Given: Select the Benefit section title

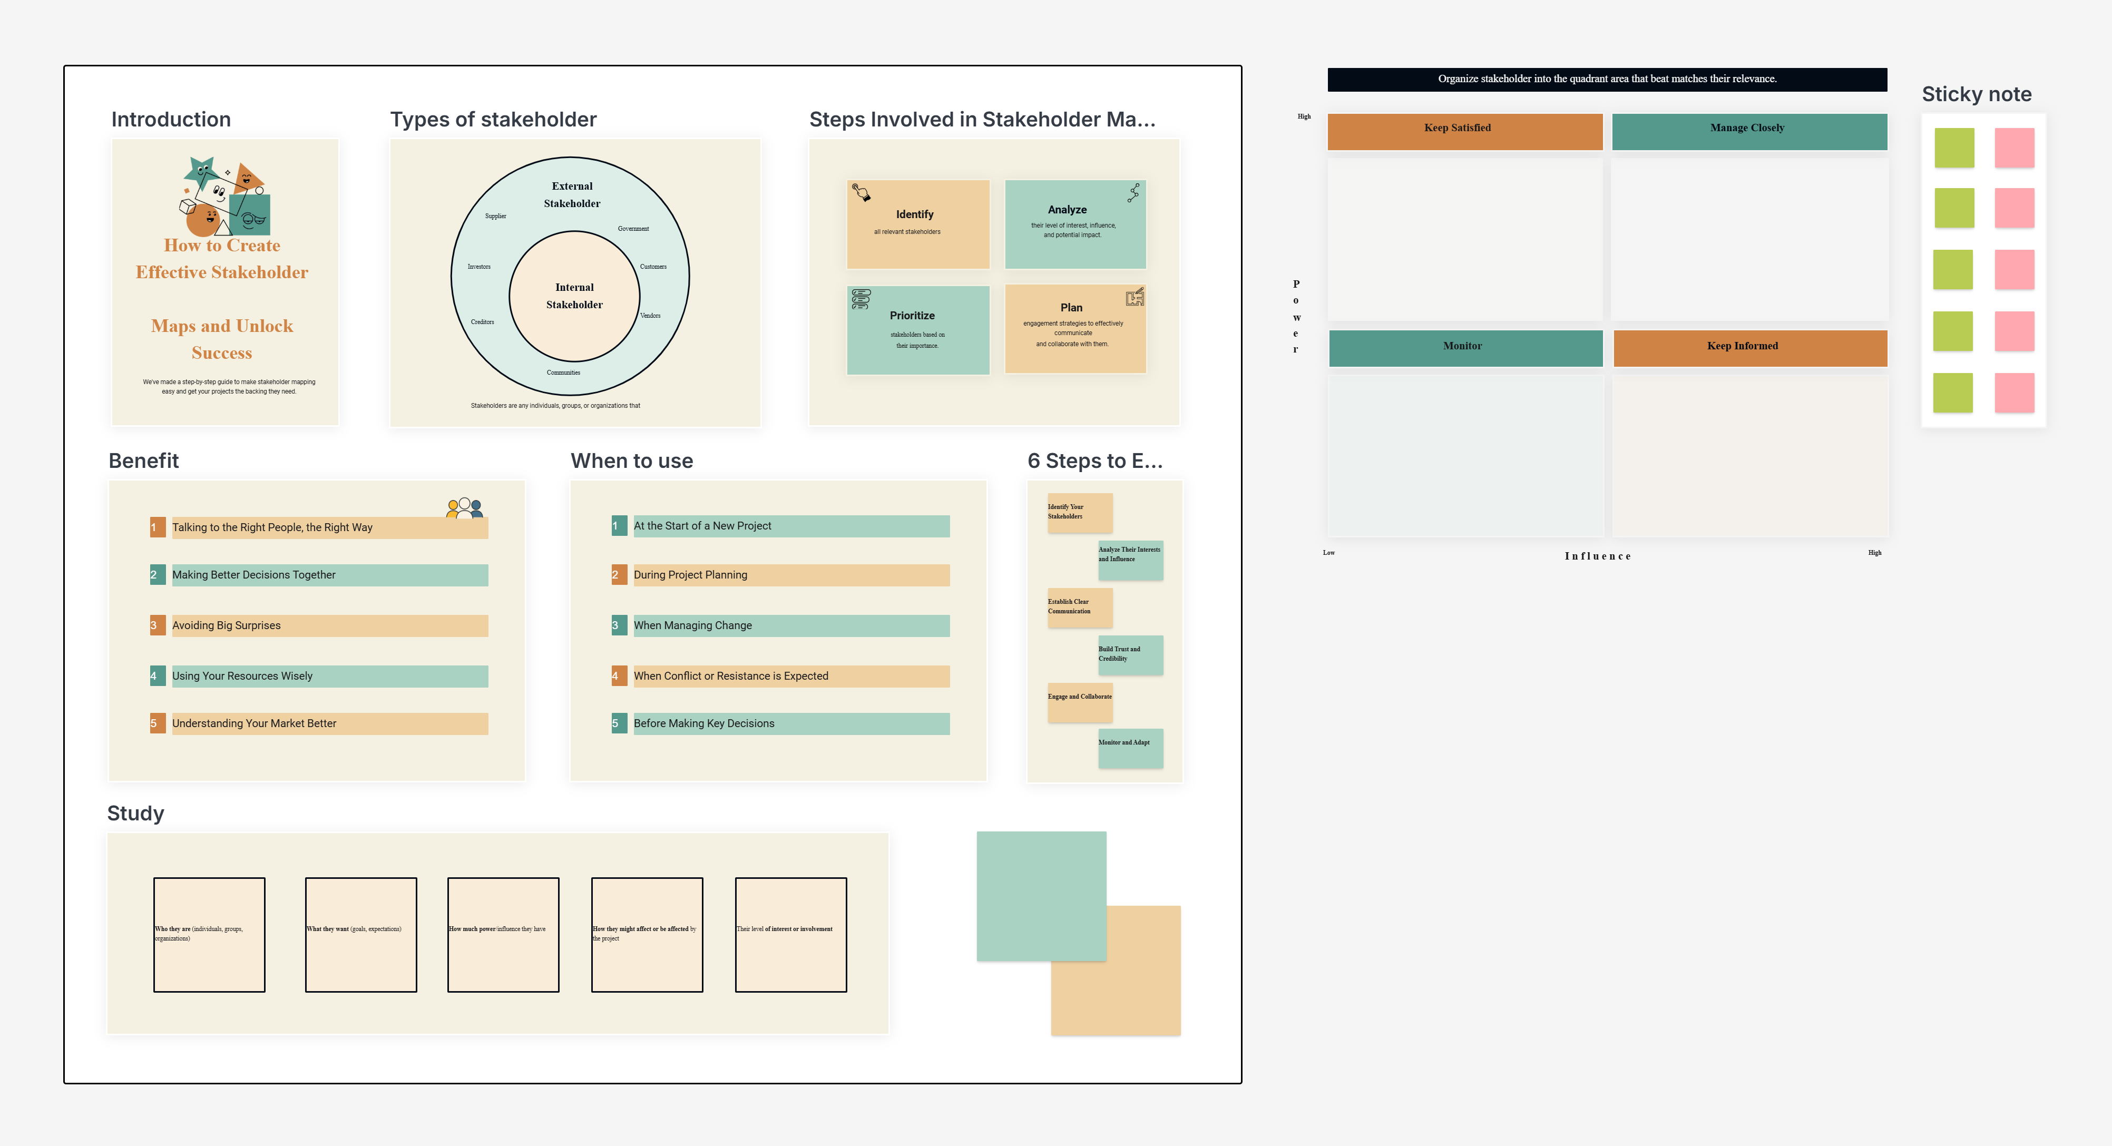Looking at the screenshot, I should tap(143, 461).
